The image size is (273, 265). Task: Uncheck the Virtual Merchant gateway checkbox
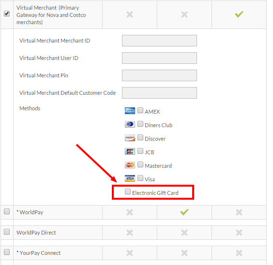(x=7, y=14)
